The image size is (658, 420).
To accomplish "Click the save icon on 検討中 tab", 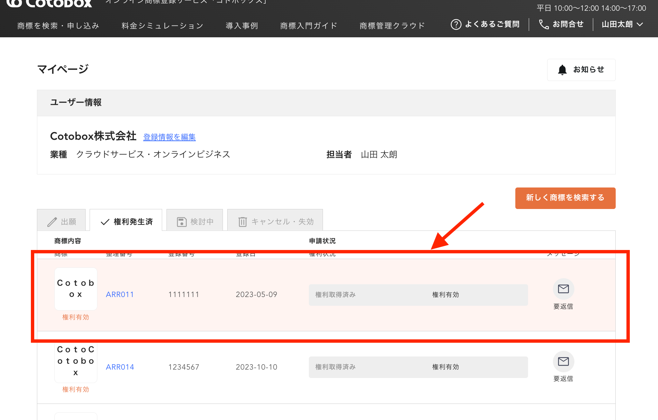I will pyautogui.click(x=182, y=222).
